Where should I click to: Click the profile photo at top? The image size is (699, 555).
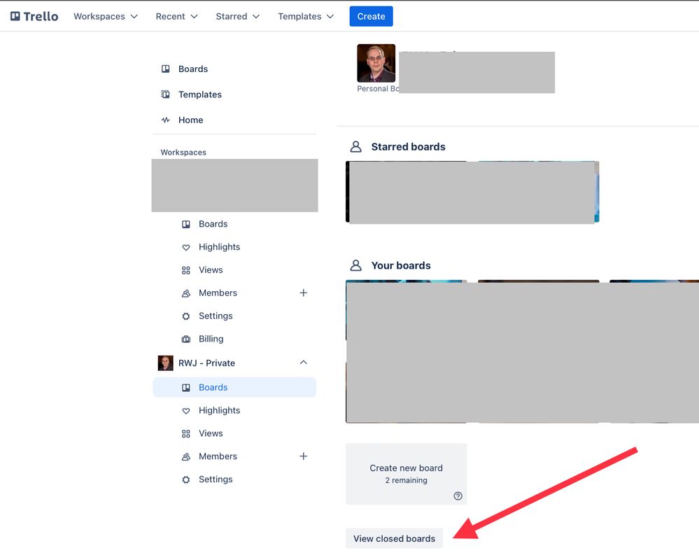pos(376,63)
